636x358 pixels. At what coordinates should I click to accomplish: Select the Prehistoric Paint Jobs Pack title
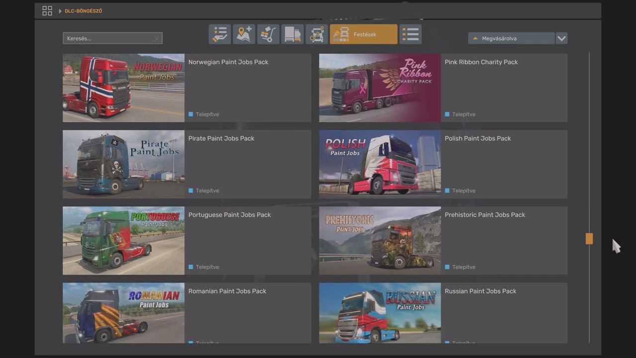pyautogui.click(x=485, y=215)
